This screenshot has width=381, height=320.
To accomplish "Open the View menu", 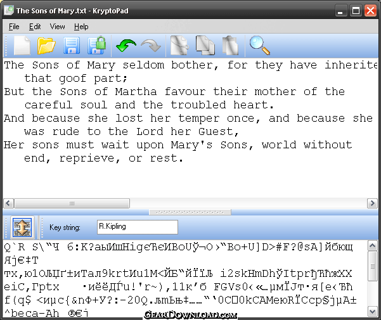I will click(57, 27).
